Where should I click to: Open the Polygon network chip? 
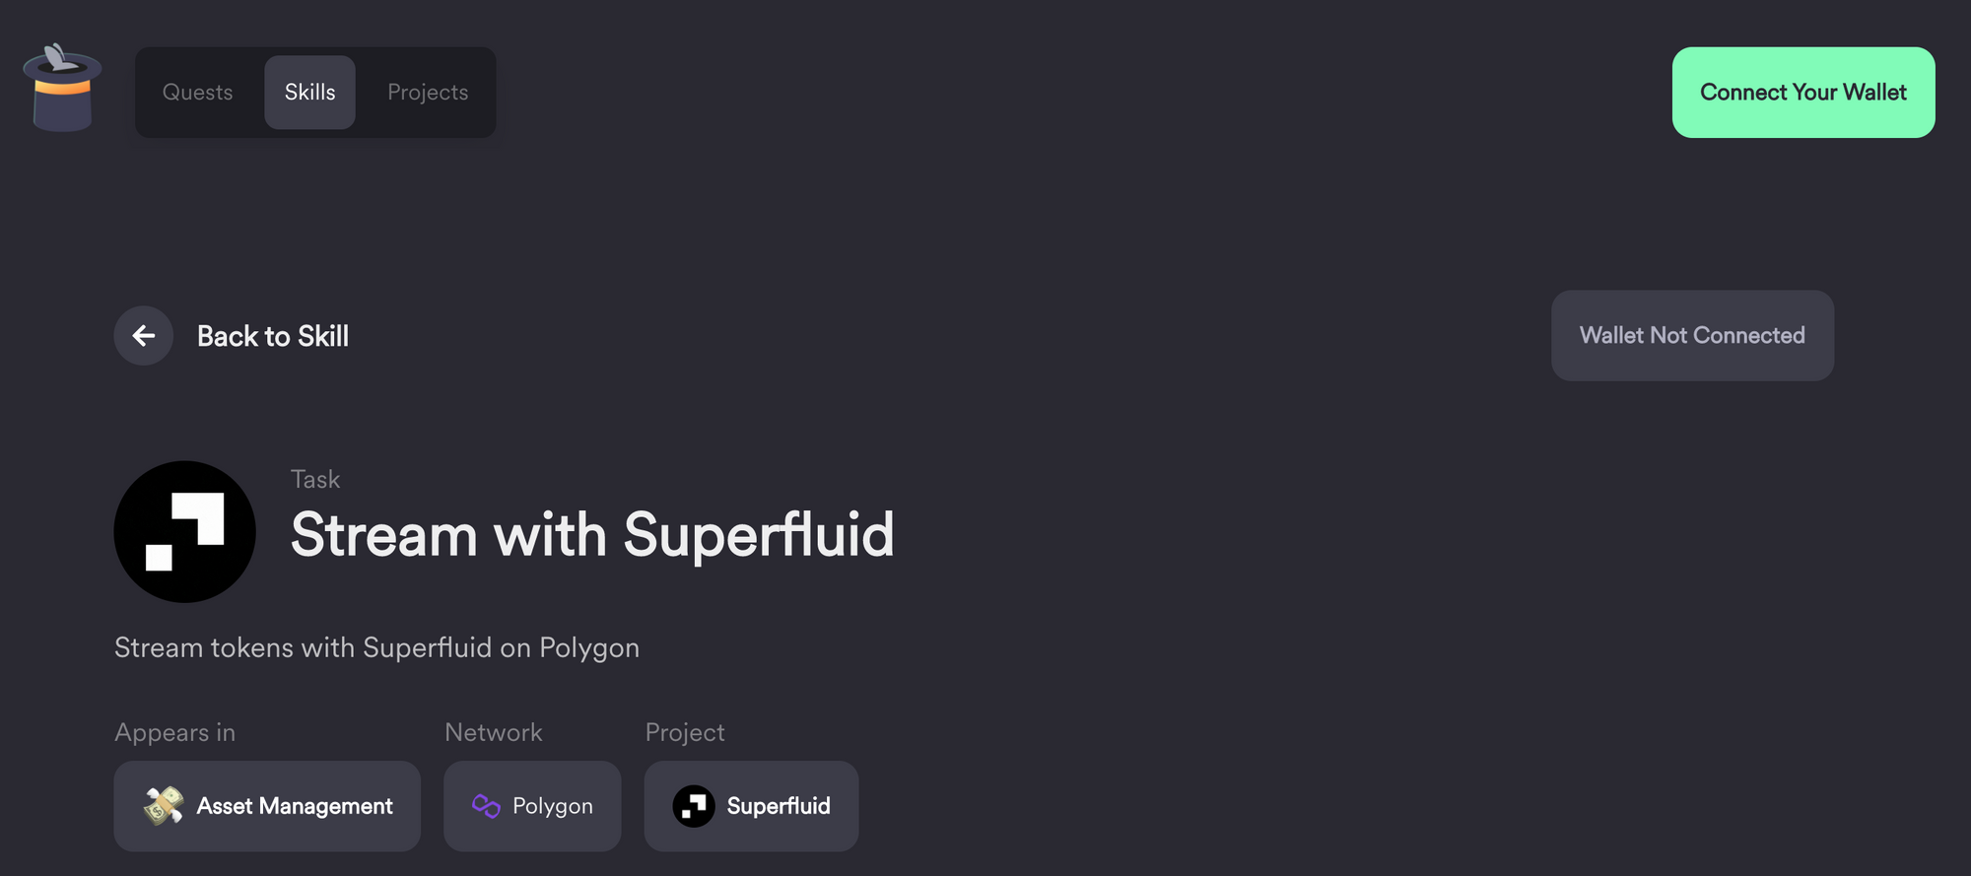coord(532,806)
